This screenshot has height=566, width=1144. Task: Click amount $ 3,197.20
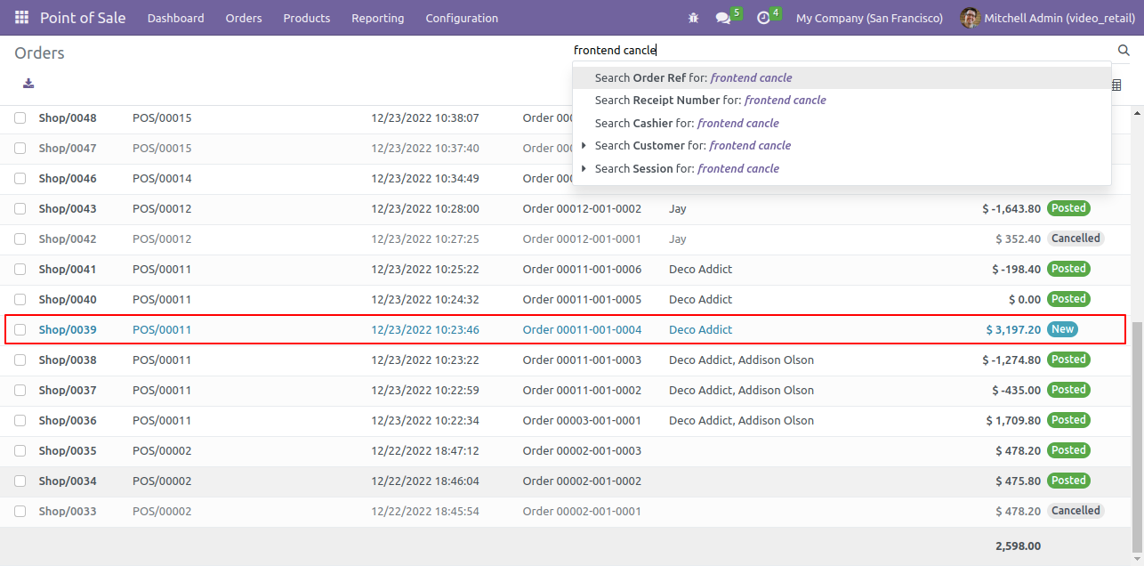[1013, 330]
